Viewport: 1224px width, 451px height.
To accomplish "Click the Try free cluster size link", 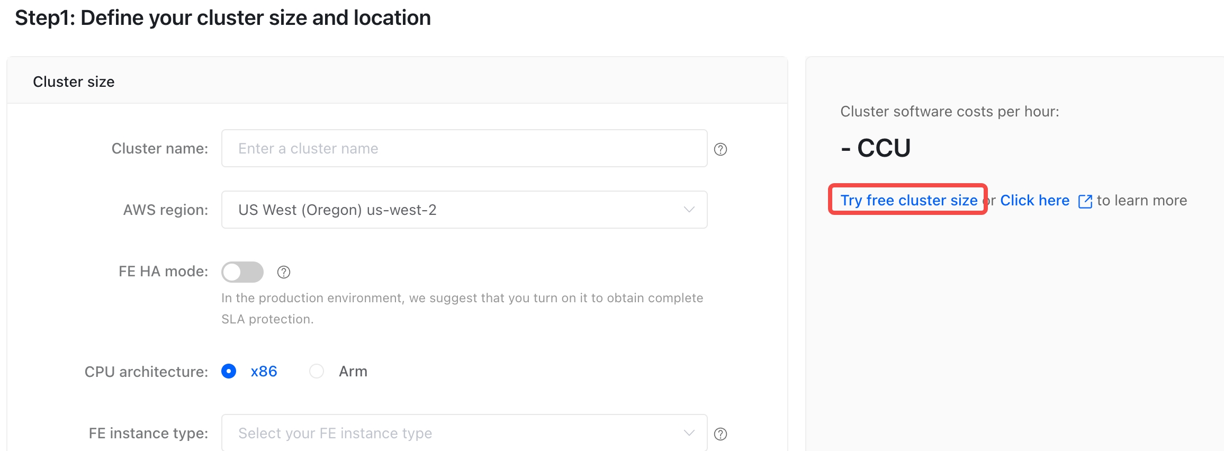I will point(908,200).
